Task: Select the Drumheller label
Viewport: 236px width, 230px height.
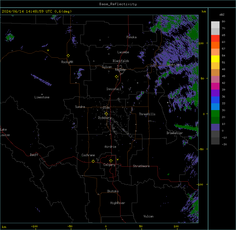Action: (x=175, y=133)
